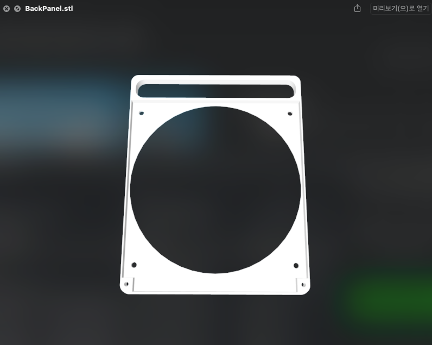Click the bottom-right corner mounting hole
Image resolution: width=432 pixels, height=345 pixels.
tap(303, 284)
